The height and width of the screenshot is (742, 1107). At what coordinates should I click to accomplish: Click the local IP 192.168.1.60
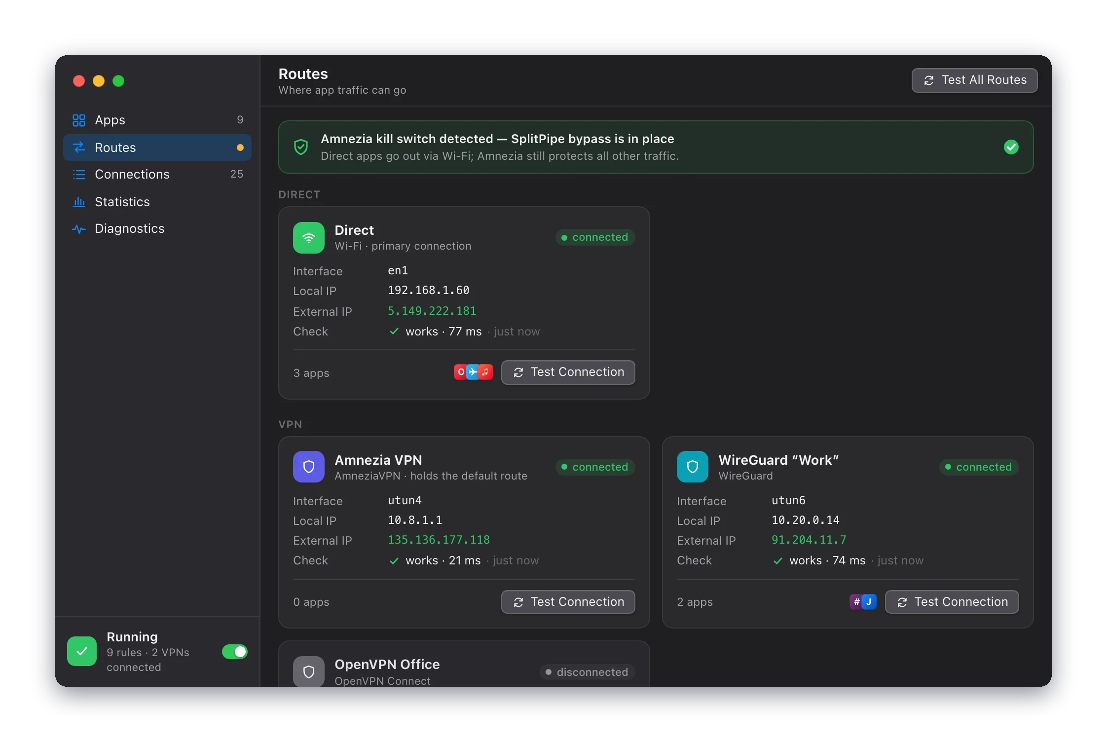coord(428,290)
